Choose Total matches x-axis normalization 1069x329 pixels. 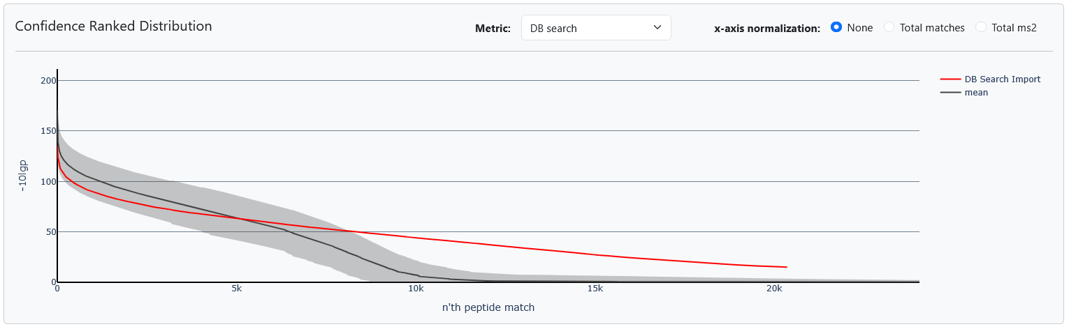pos(889,28)
